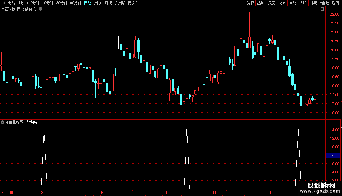Switch to 分时 intraday view
Viewport: 342px width, 196px height.
click(12, 3)
